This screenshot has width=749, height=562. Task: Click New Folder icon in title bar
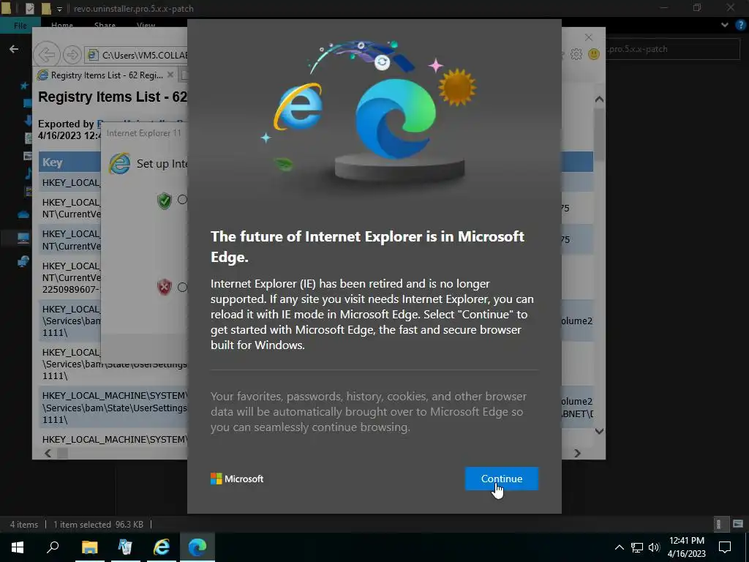[46, 8]
